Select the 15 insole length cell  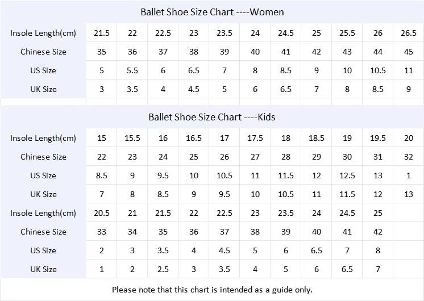(x=102, y=138)
